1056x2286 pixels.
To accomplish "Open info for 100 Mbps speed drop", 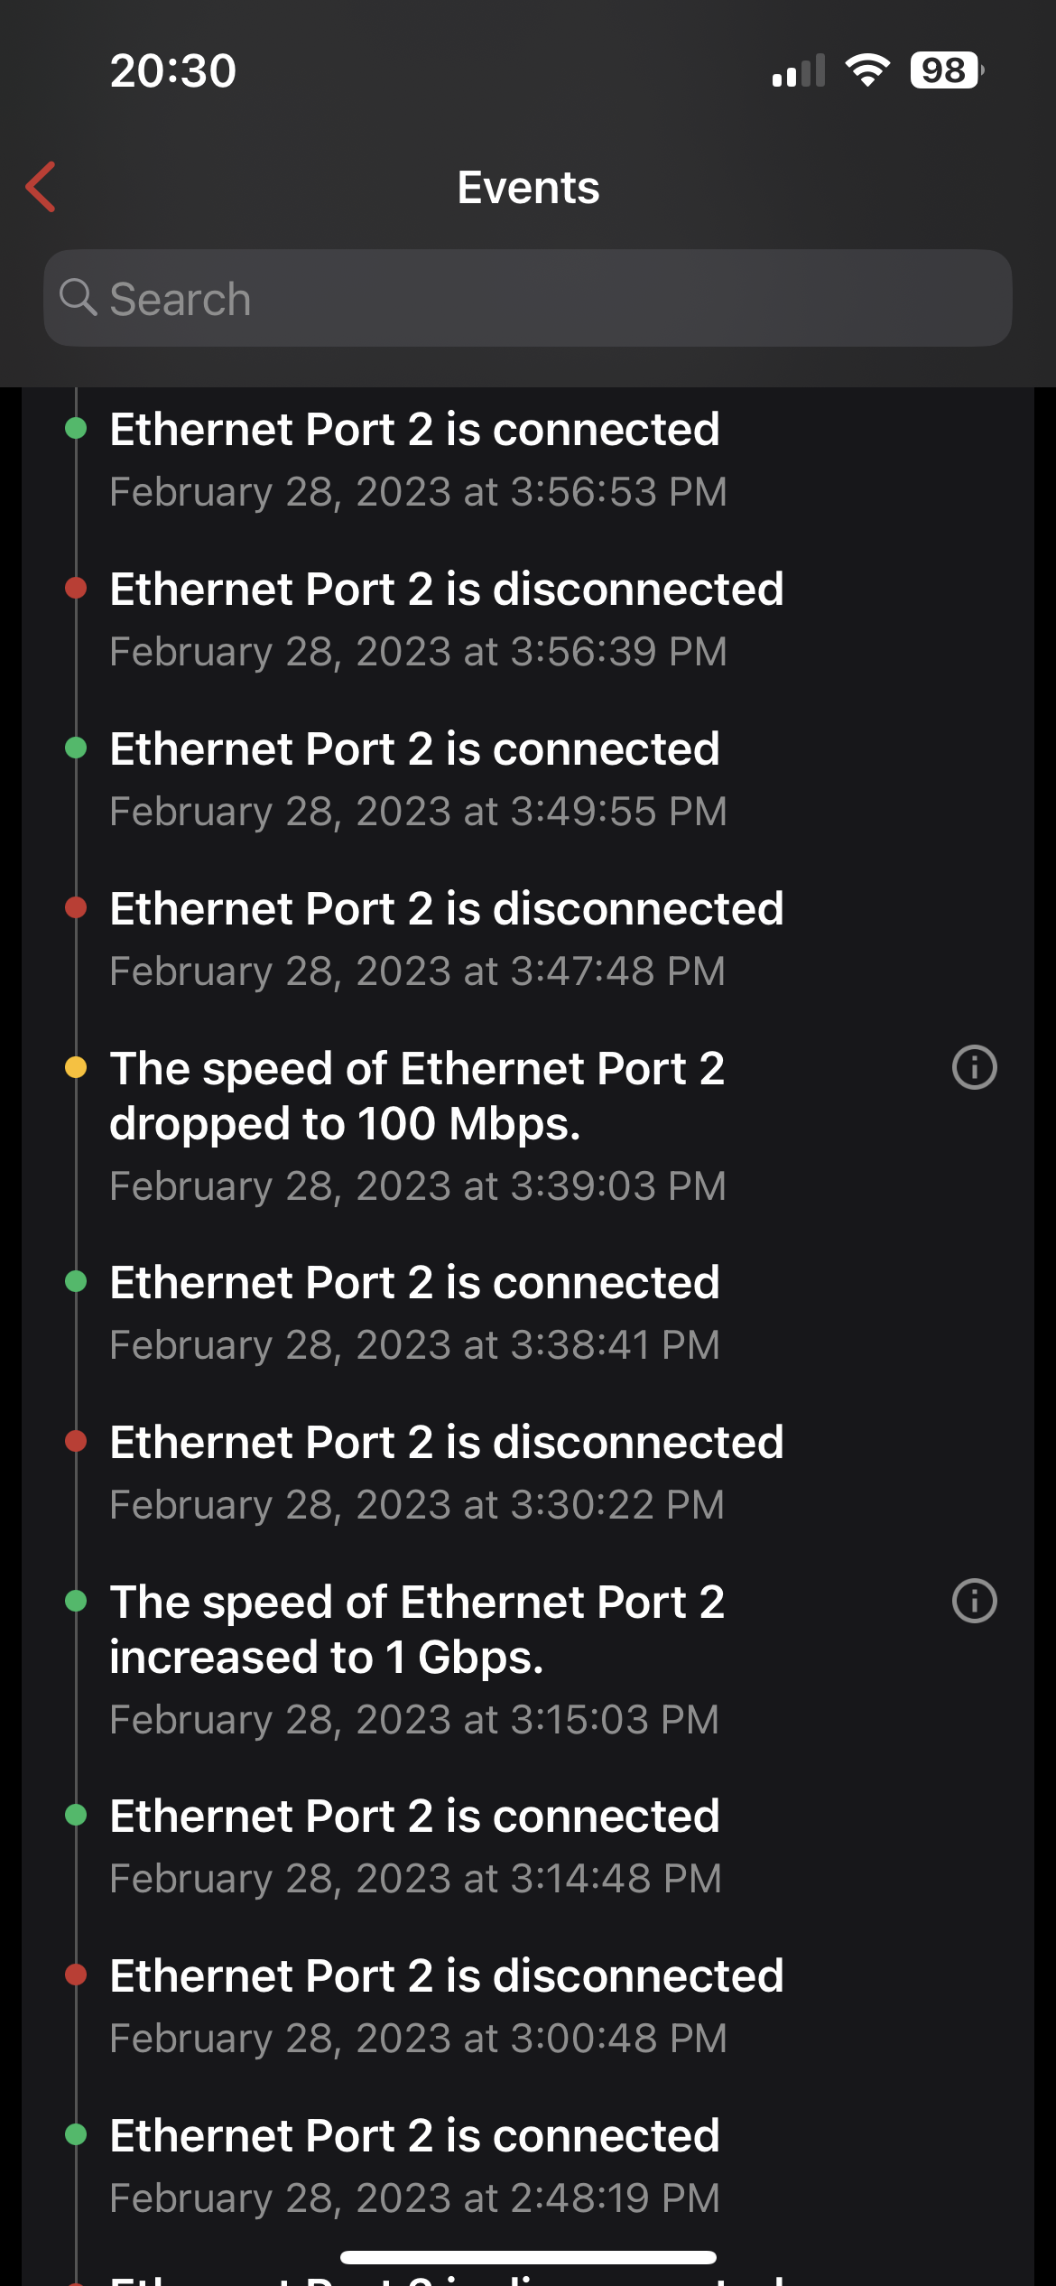I will [974, 1067].
